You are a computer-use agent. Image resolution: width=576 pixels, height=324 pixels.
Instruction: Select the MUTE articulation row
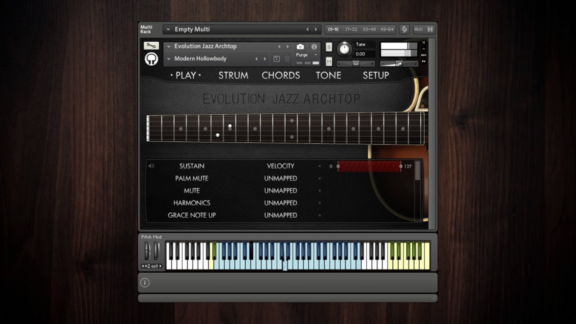coord(192,190)
